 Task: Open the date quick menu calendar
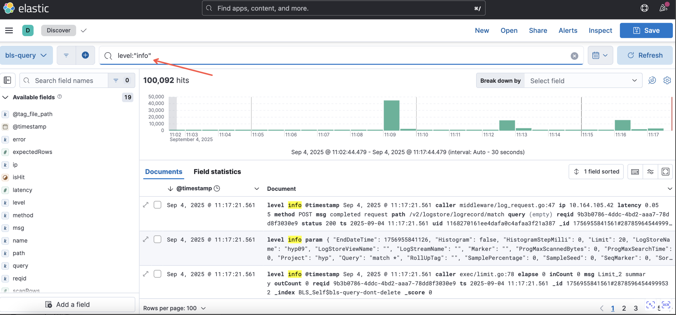tap(600, 55)
